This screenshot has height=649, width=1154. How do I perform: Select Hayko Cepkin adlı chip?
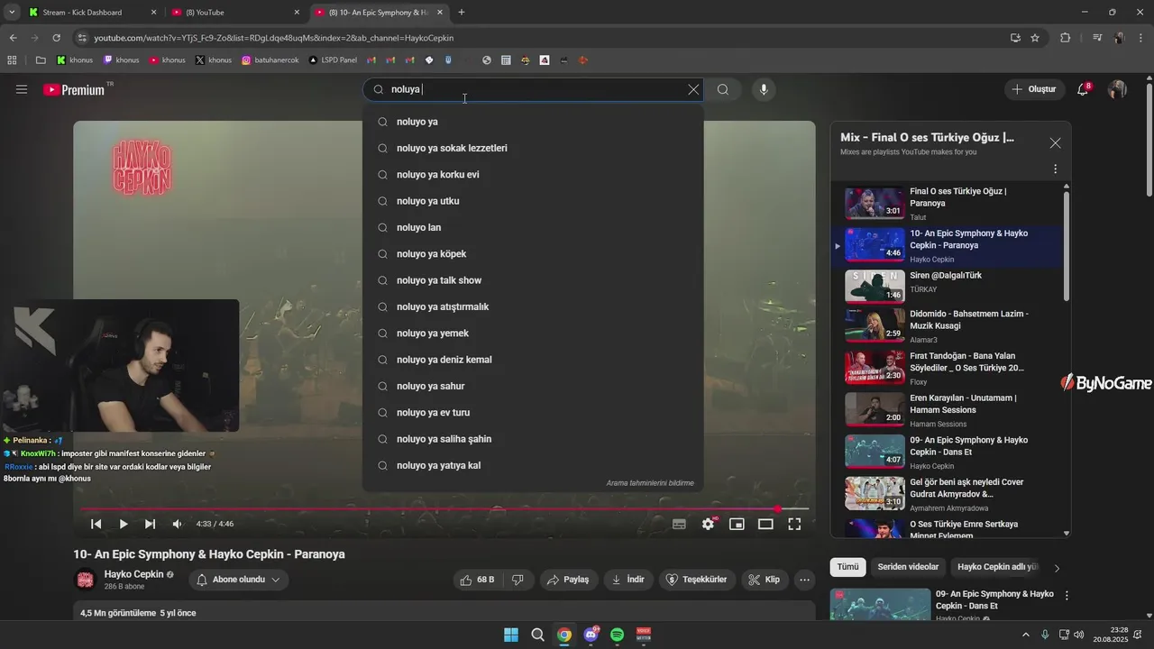point(998,567)
